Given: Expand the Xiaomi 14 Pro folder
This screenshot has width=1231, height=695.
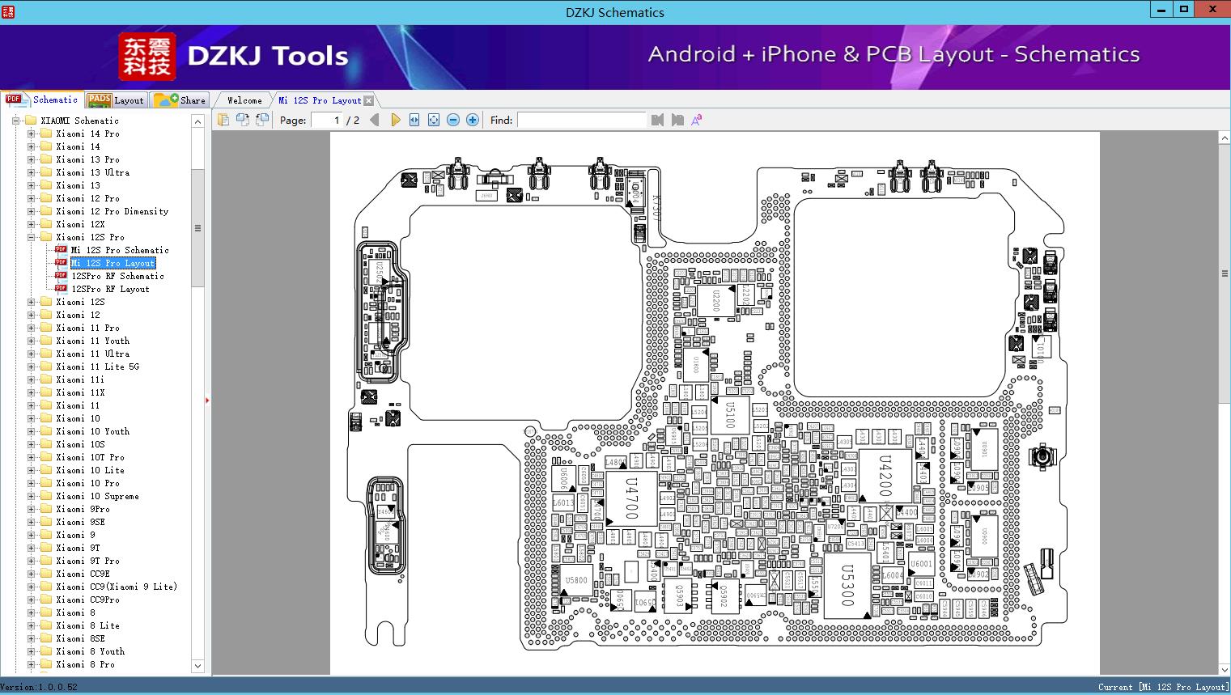Looking at the screenshot, I should click(31, 133).
